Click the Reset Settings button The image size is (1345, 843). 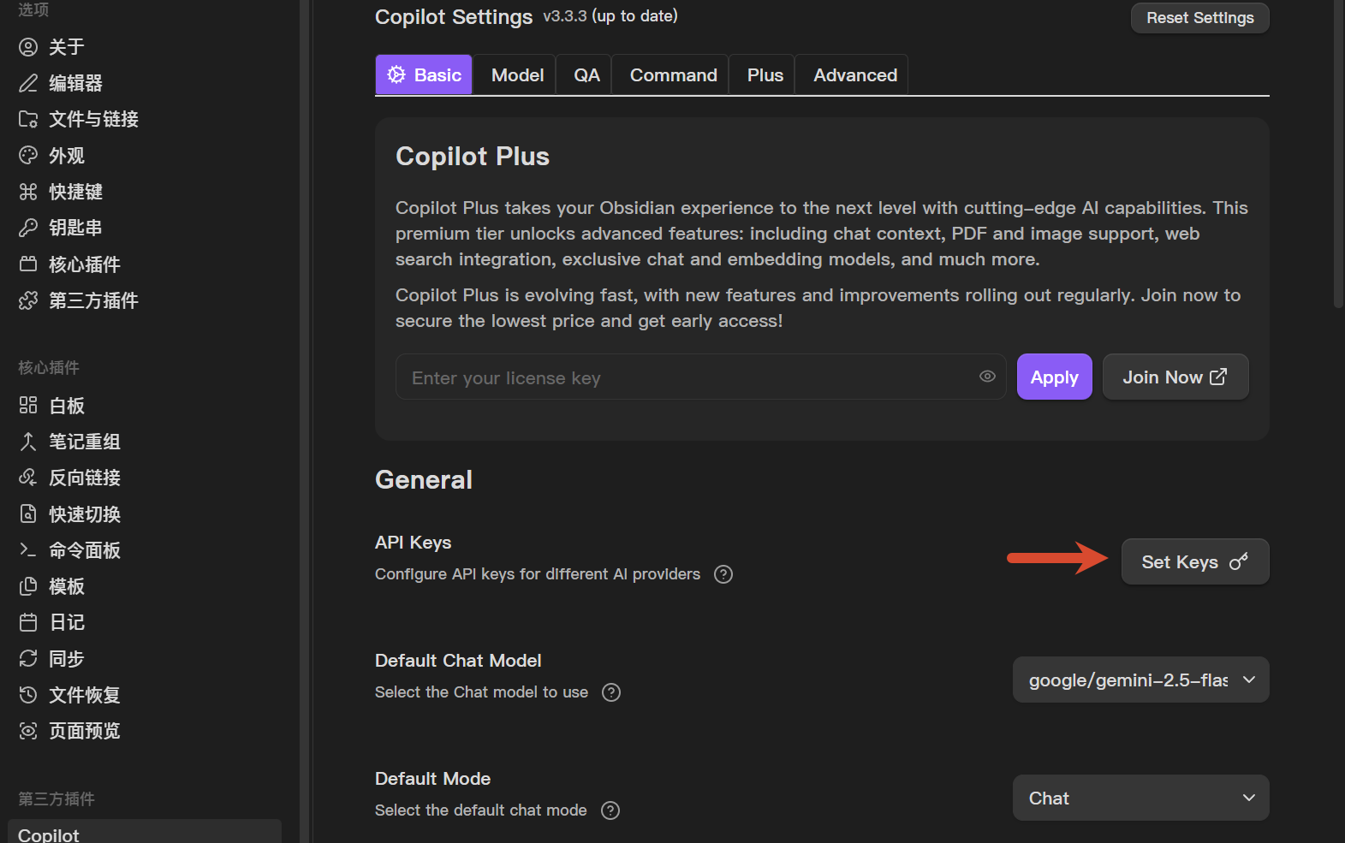click(x=1199, y=18)
